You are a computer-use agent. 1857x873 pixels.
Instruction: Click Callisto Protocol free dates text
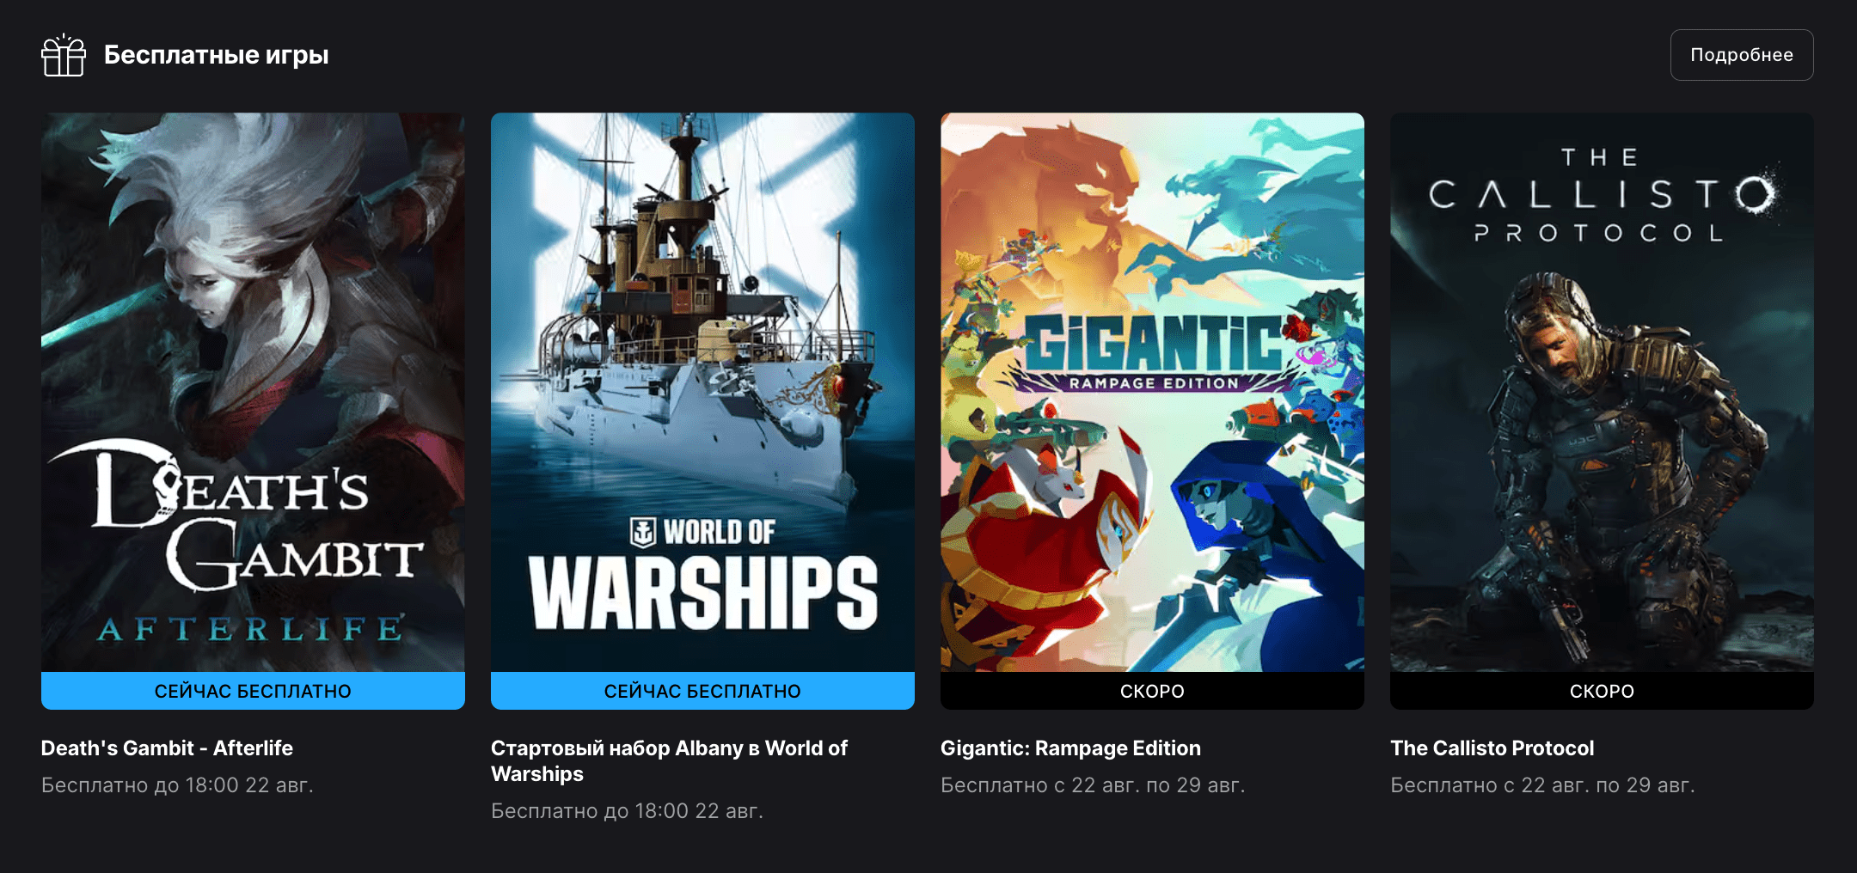(1542, 785)
